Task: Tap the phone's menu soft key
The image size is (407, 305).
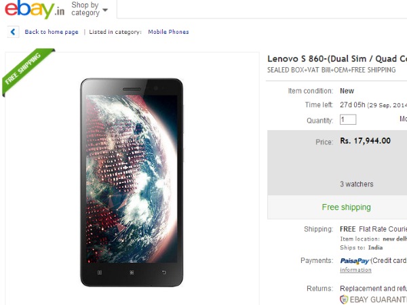Action: (x=100, y=273)
